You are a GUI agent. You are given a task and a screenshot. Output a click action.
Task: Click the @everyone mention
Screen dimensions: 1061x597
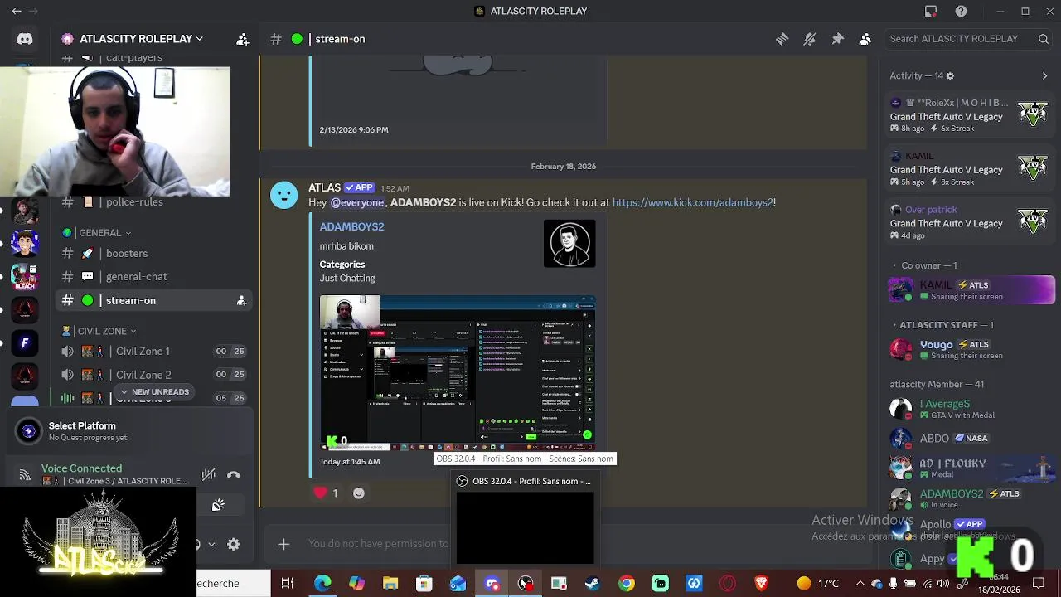point(357,202)
